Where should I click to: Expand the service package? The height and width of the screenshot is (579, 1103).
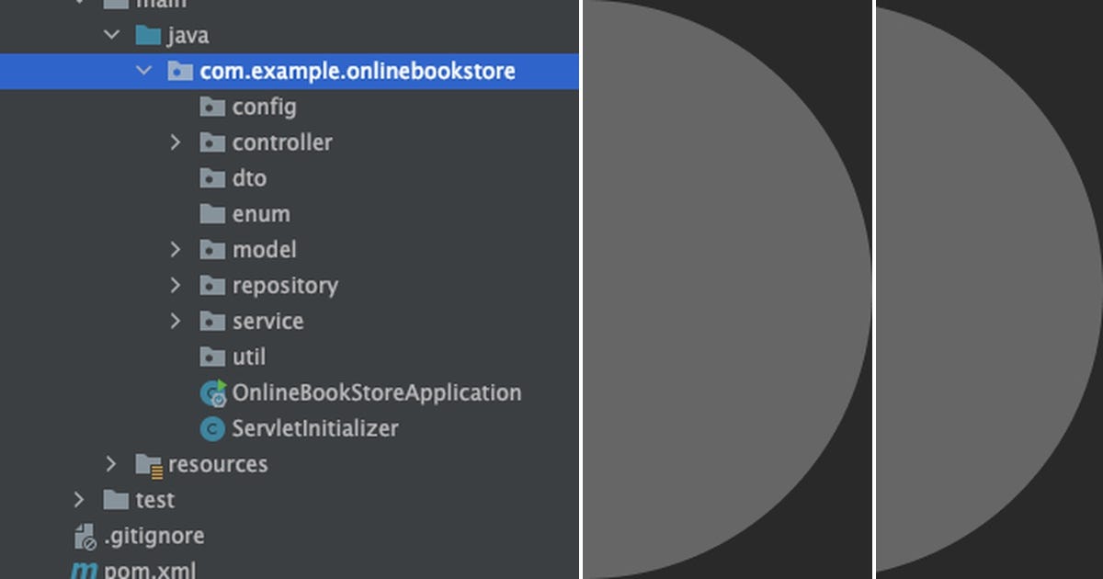click(x=176, y=321)
